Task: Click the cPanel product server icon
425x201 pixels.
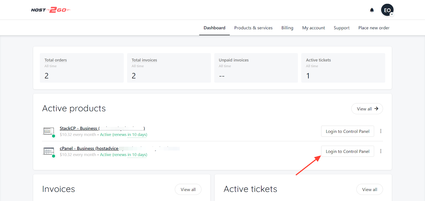Action: point(49,152)
